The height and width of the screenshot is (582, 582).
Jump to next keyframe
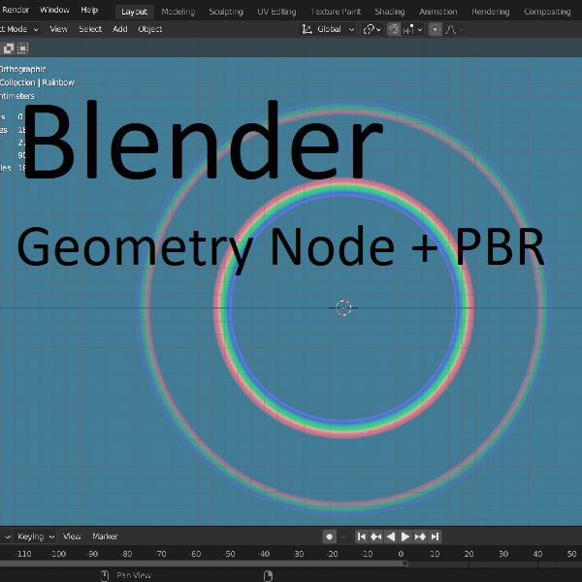[420, 536]
